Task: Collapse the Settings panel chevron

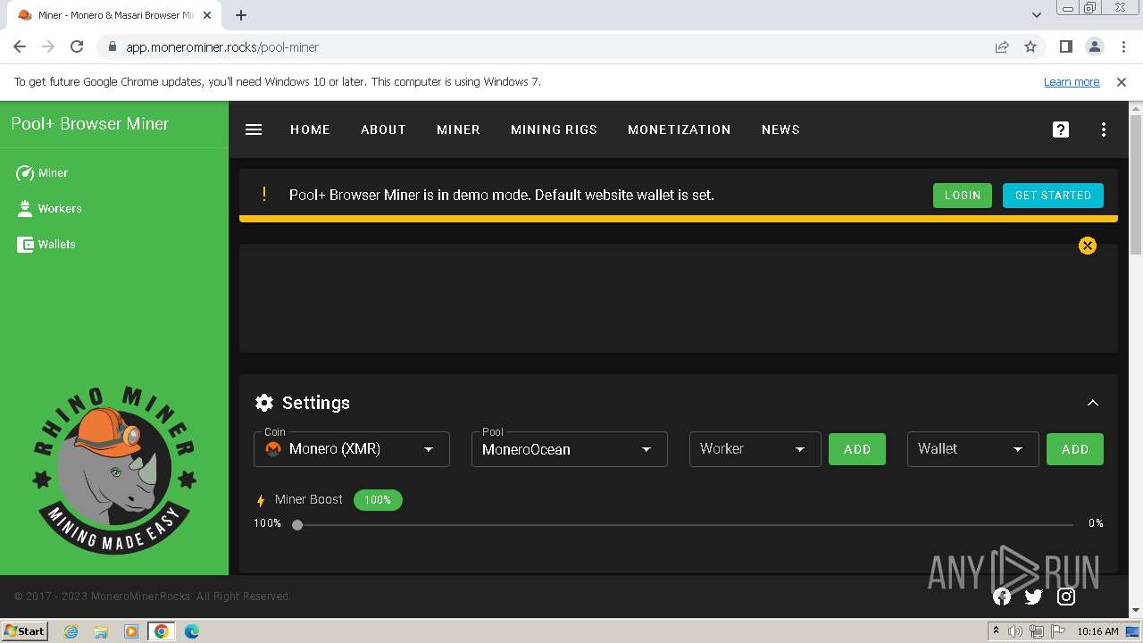Action: (1093, 403)
